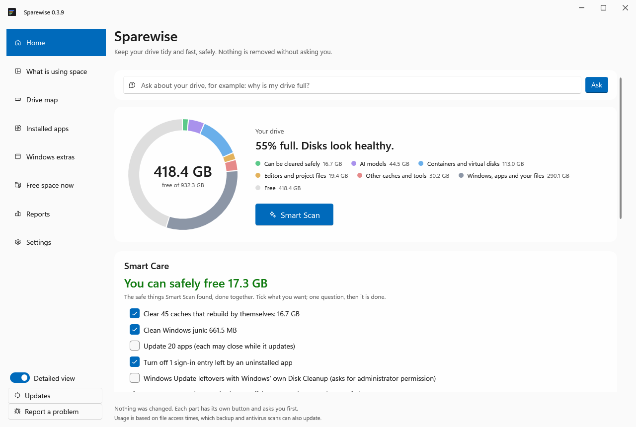Click the Smart Care section title
The image size is (636, 427).
[x=147, y=266]
